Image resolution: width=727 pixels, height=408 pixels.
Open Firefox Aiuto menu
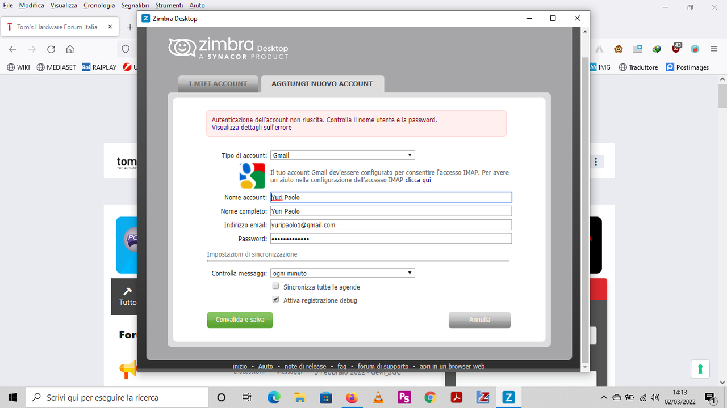click(197, 5)
